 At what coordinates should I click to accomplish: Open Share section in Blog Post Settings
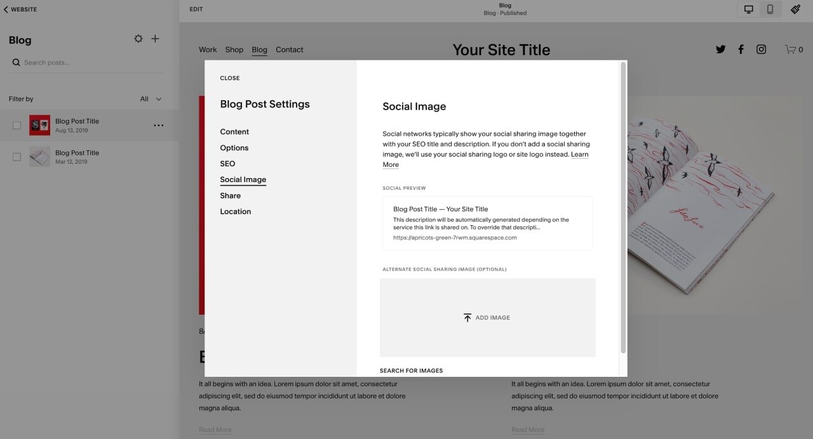click(231, 195)
